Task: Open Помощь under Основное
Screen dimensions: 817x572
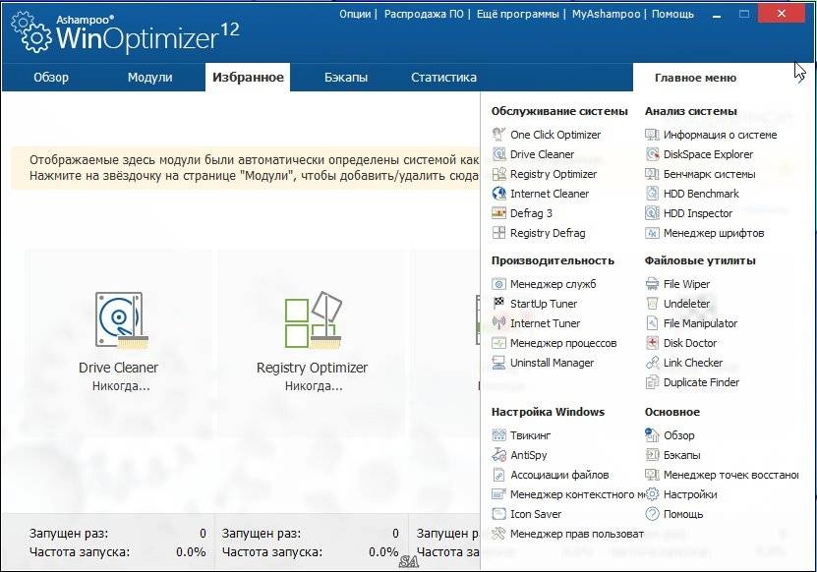Action: (674, 514)
